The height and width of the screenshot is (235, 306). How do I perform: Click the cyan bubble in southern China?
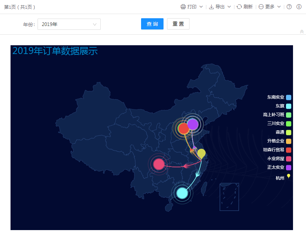(x=182, y=193)
